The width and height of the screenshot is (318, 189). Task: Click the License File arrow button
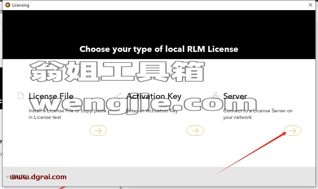(x=98, y=131)
